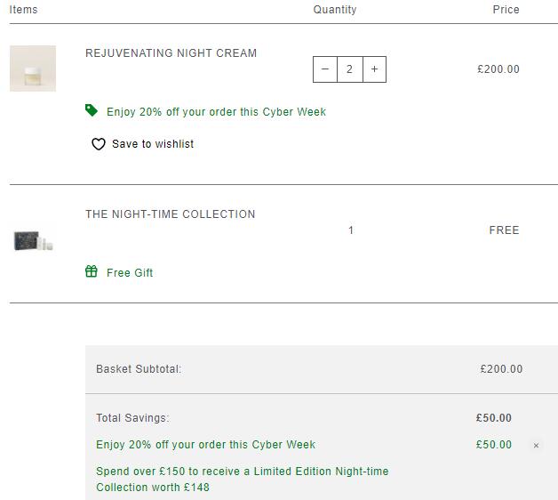Increase Rejuvenating Night Cream quantity with plus
This screenshot has height=500, width=558.
[x=374, y=69]
